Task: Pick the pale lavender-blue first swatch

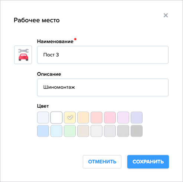Action: (43, 117)
